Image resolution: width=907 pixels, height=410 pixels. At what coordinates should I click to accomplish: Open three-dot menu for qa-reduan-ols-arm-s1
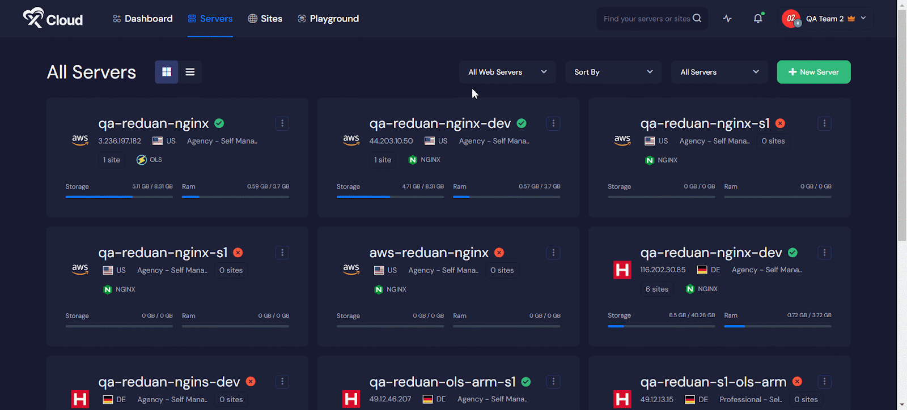pyautogui.click(x=553, y=382)
